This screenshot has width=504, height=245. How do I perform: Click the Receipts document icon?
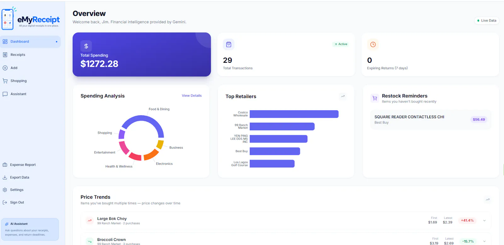pos(5,55)
